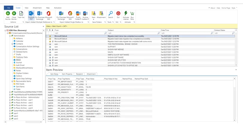Select the Inbox folder

click(x=18, y=60)
